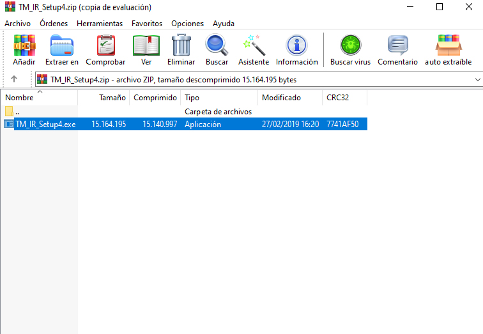Click the parent folder icon
This screenshot has height=334, width=483.
coord(9,111)
